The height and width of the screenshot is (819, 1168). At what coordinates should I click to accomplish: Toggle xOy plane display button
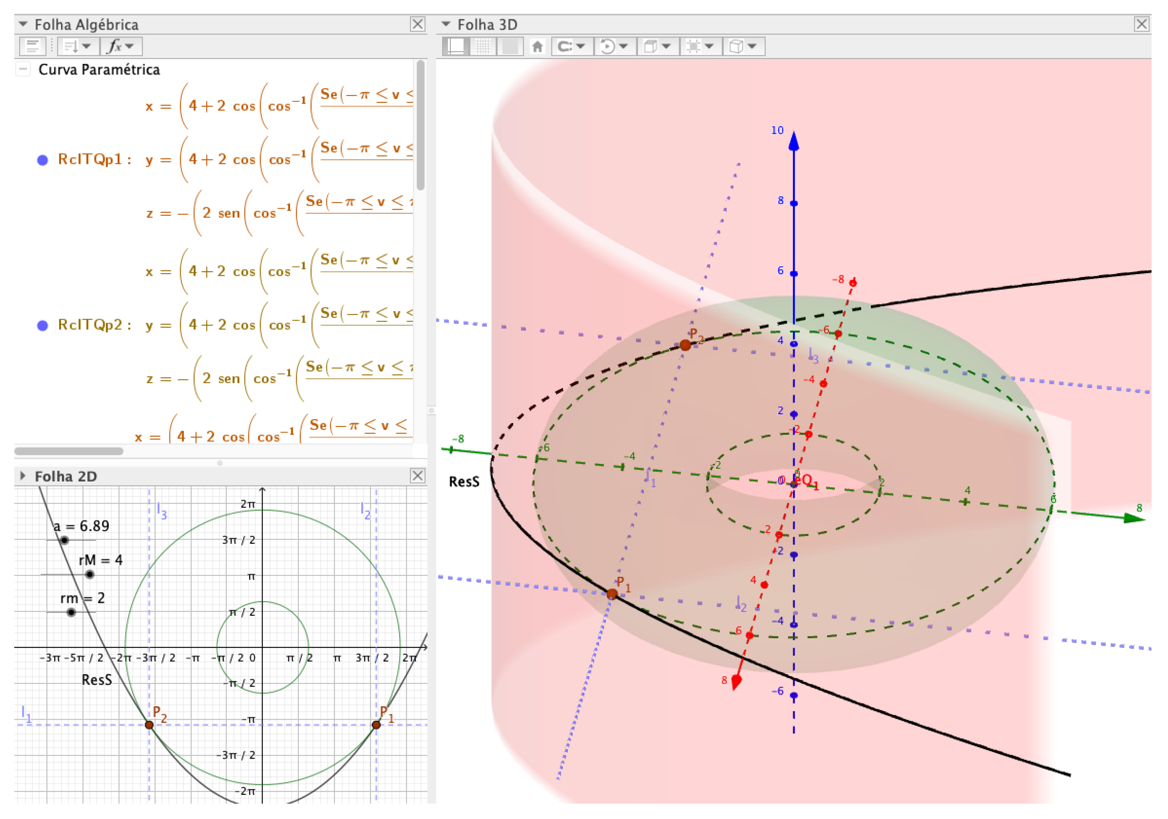point(510,46)
